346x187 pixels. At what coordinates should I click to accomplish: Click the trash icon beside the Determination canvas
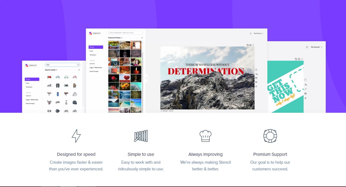coord(256,86)
